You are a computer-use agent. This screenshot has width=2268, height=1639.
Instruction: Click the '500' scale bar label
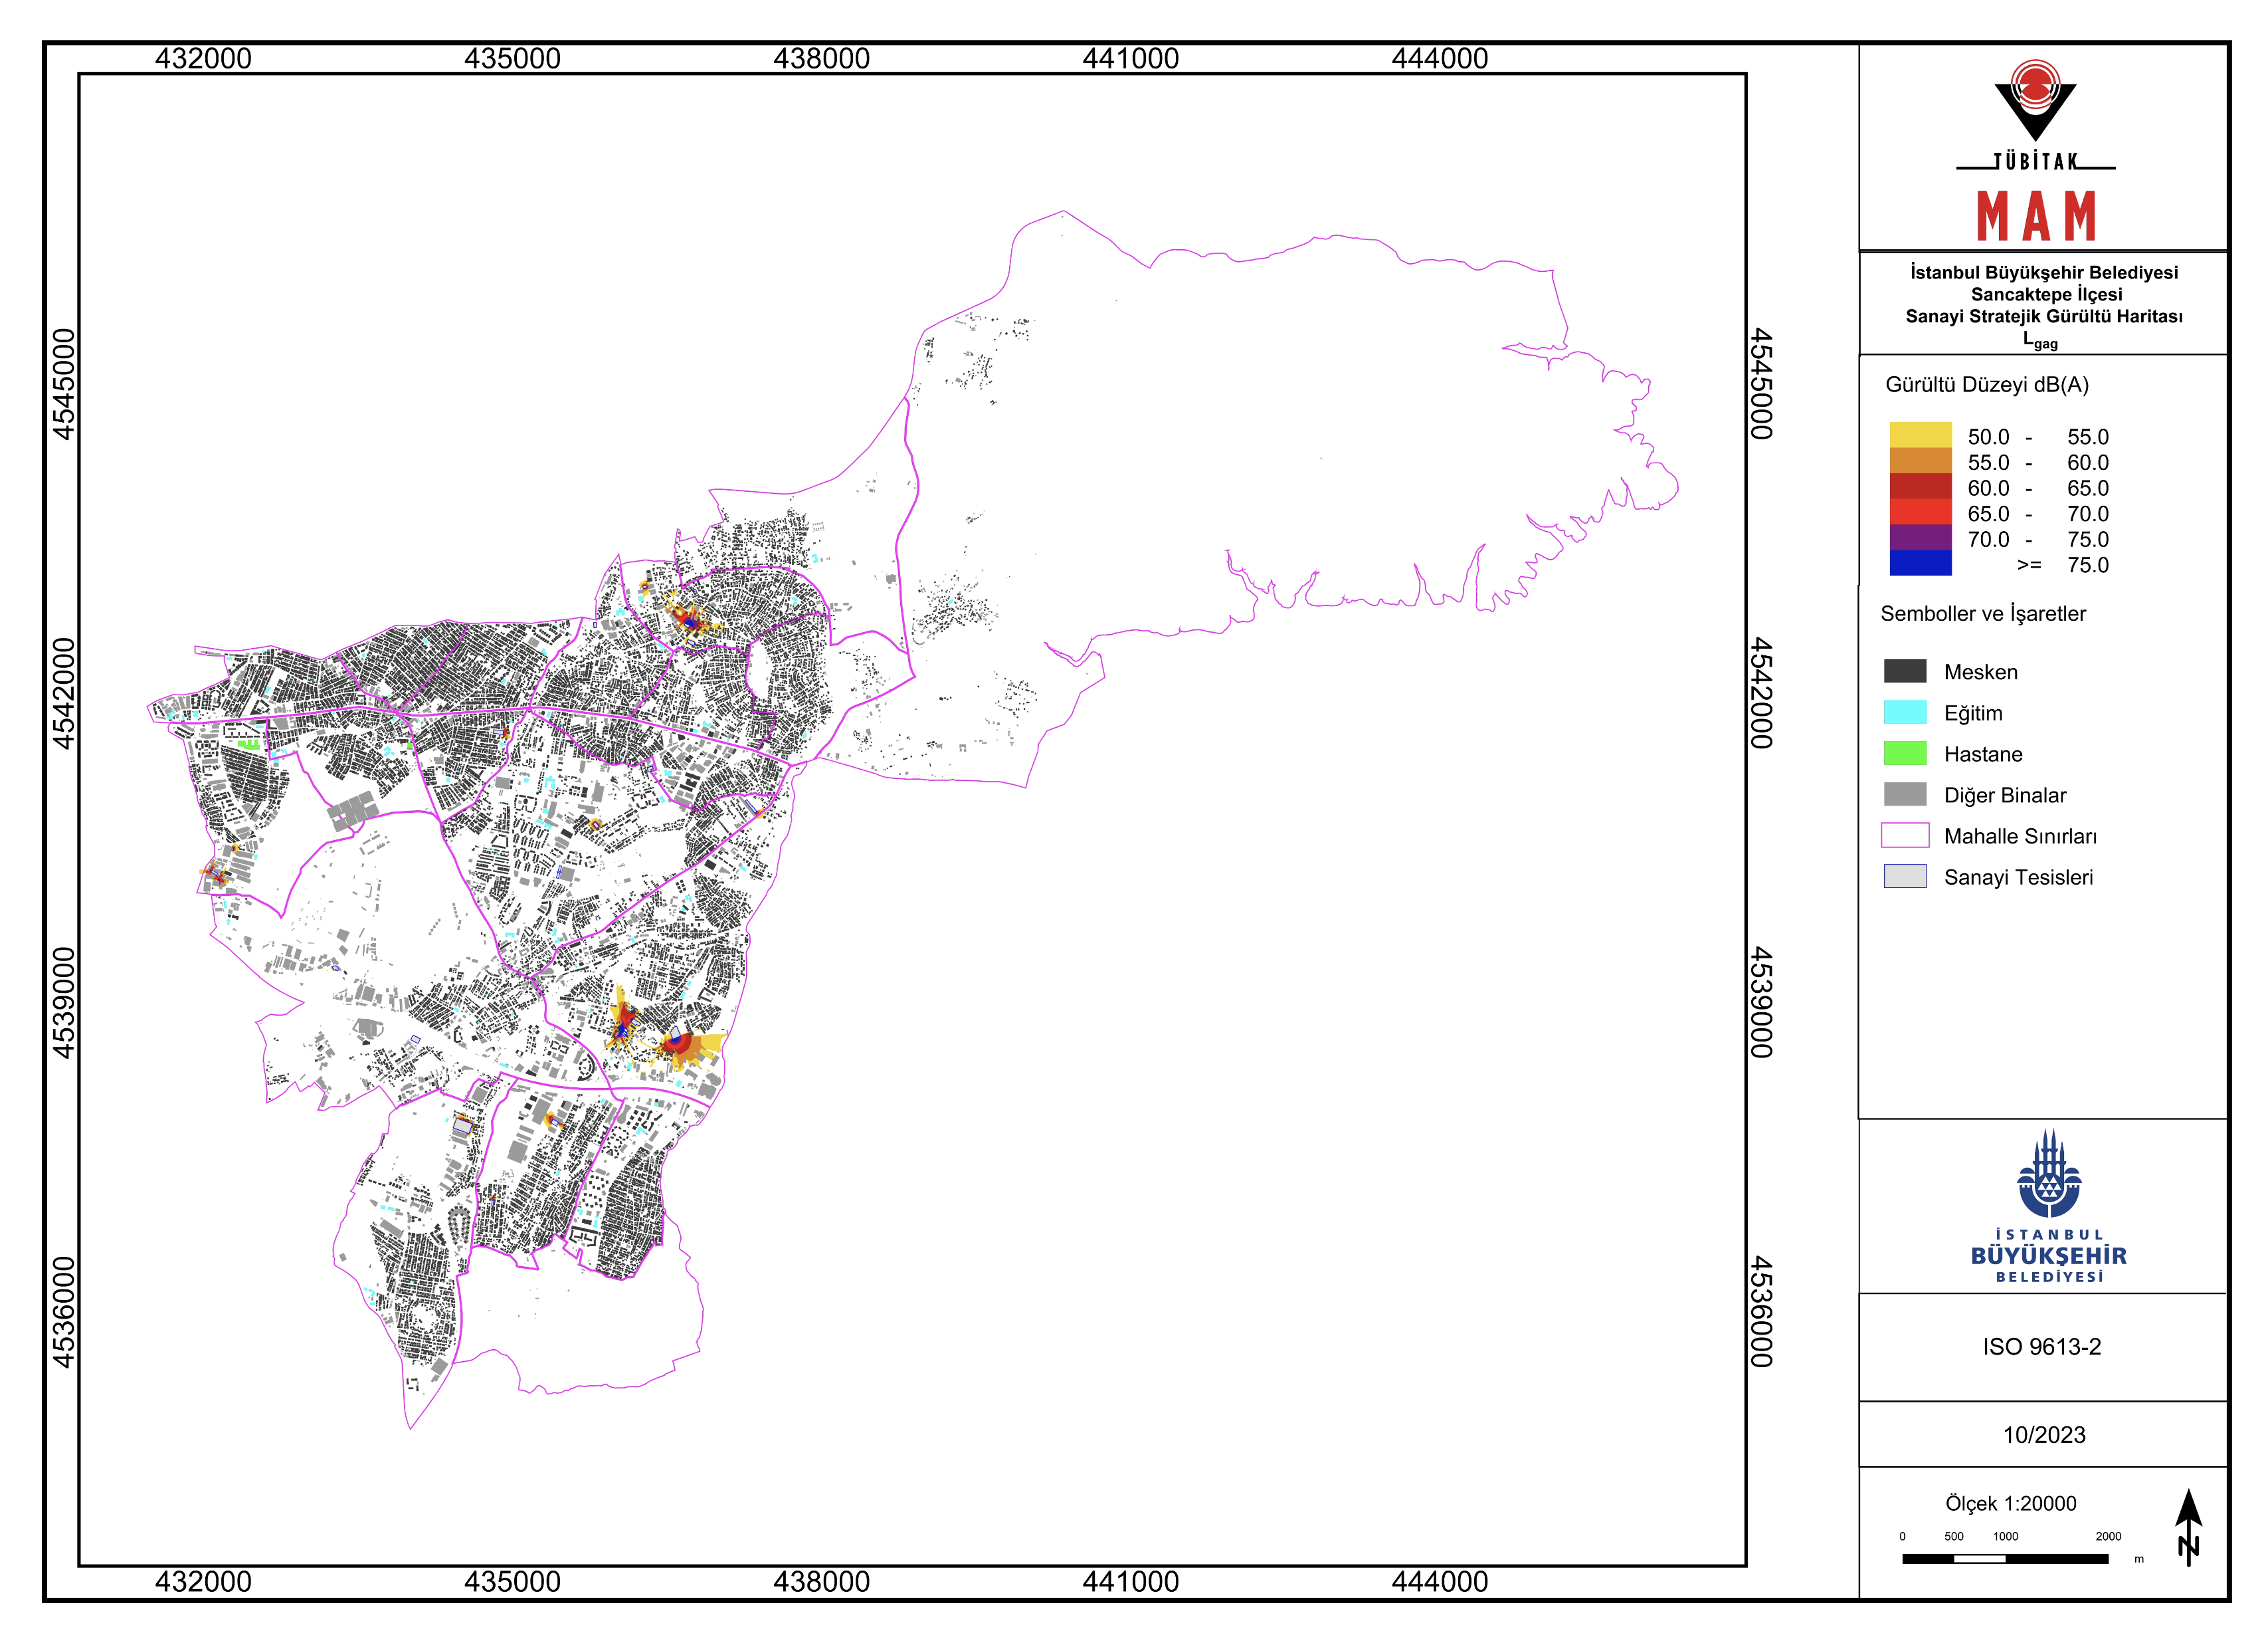(x=1954, y=1536)
